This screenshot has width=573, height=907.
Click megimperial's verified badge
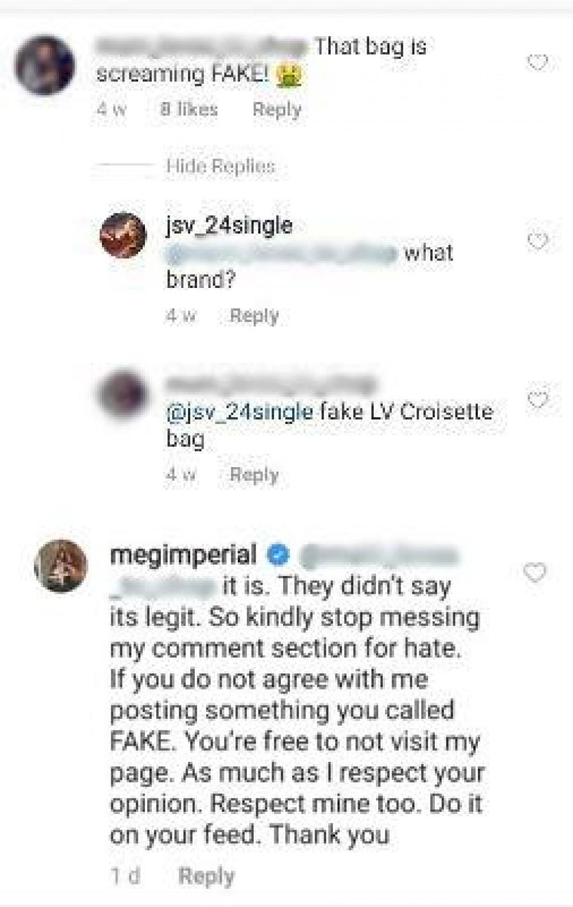[x=279, y=555]
